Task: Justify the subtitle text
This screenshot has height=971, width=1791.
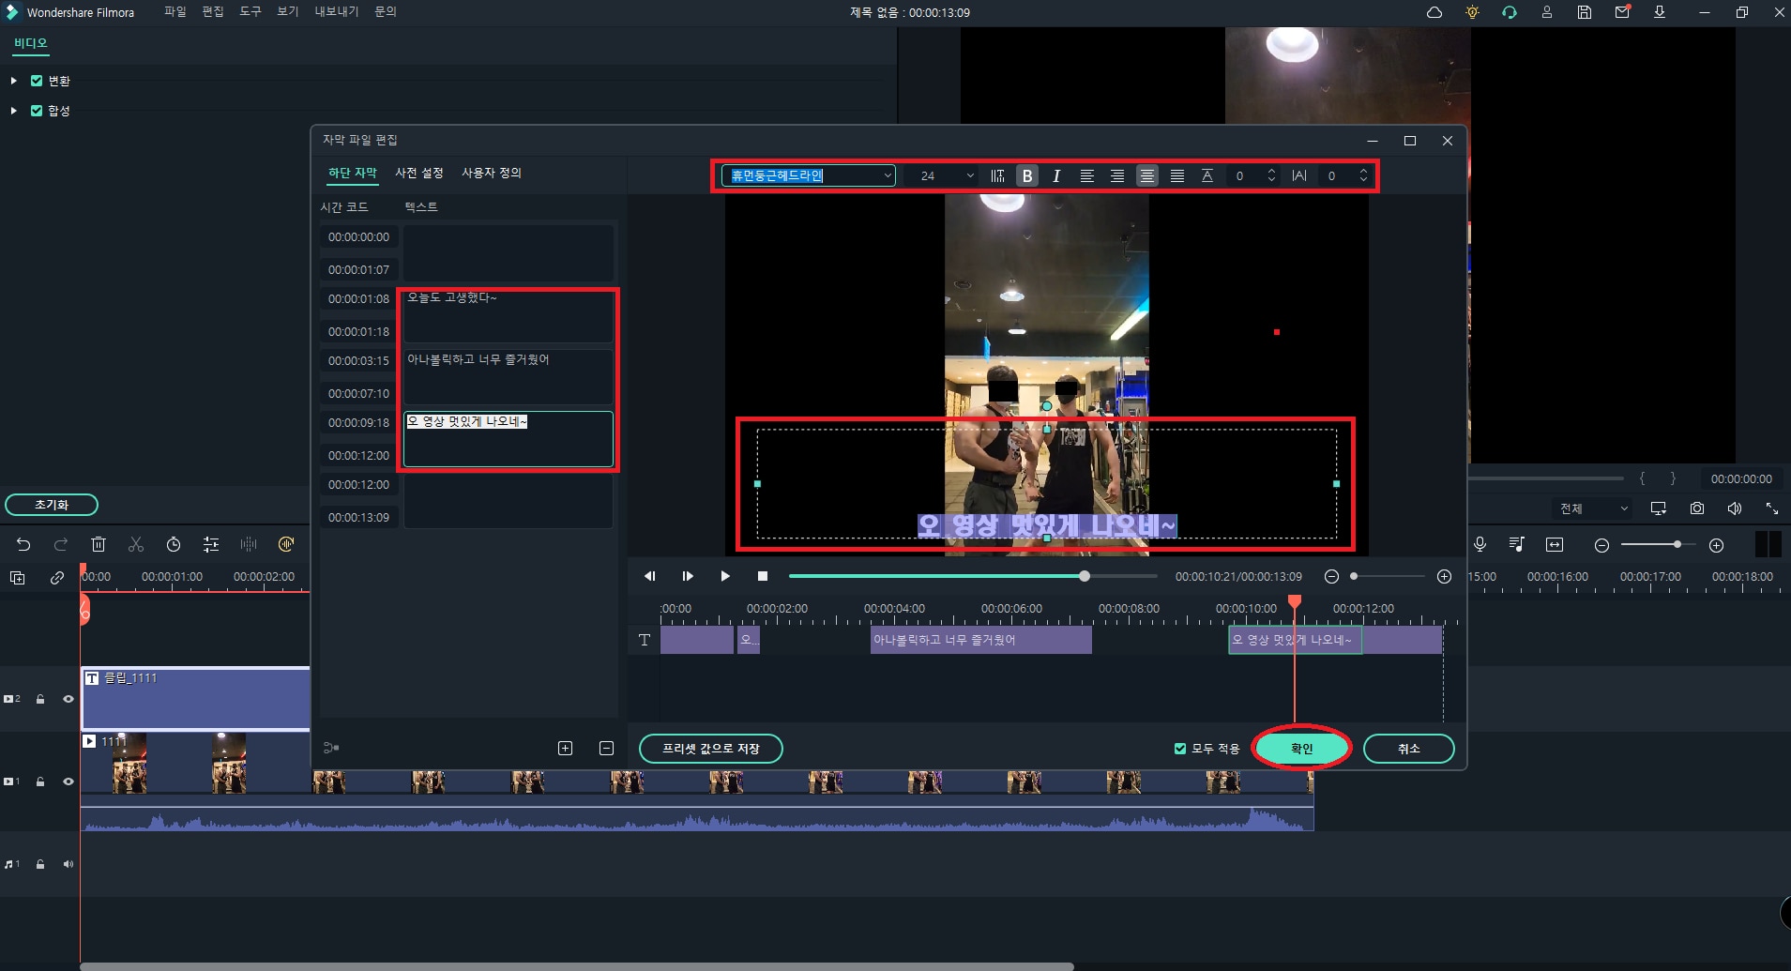Action: tap(1176, 175)
